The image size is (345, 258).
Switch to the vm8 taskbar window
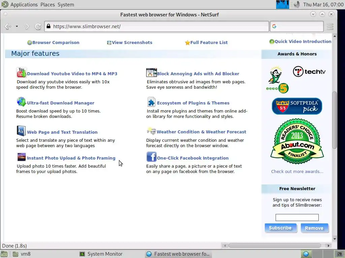[x=22, y=254]
